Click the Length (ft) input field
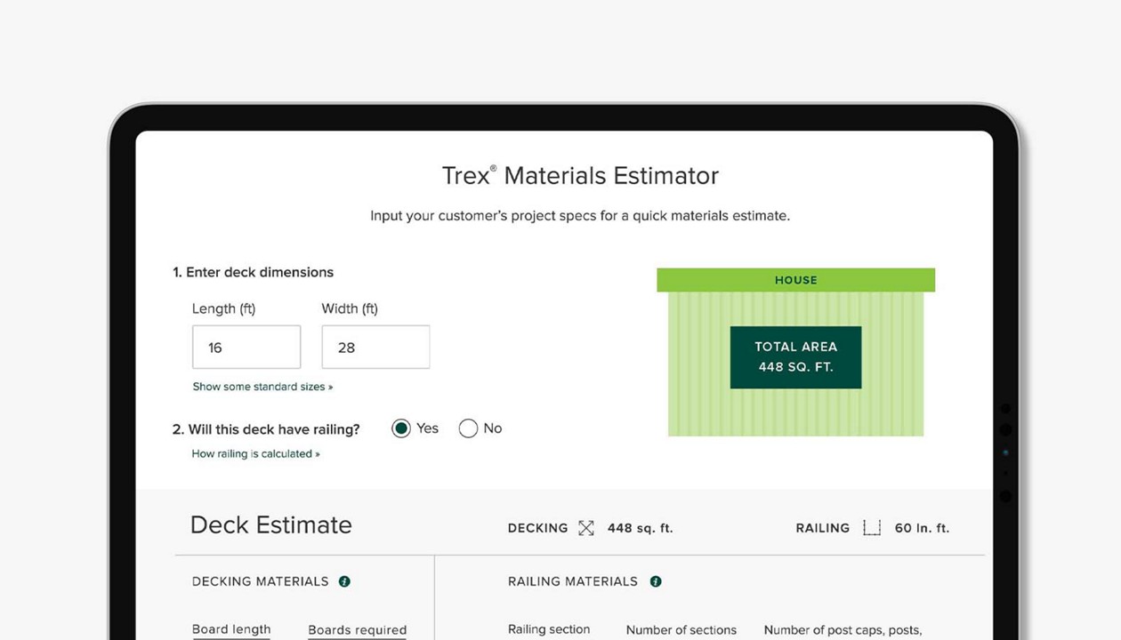Viewport: 1121px width, 640px height. pyautogui.click(x=246, y=348)
